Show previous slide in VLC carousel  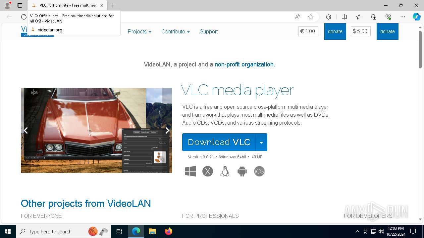pos(26,131)
